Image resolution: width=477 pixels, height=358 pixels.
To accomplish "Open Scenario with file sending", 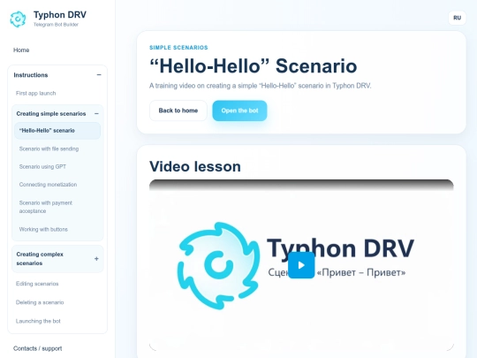I will [49, 149].
